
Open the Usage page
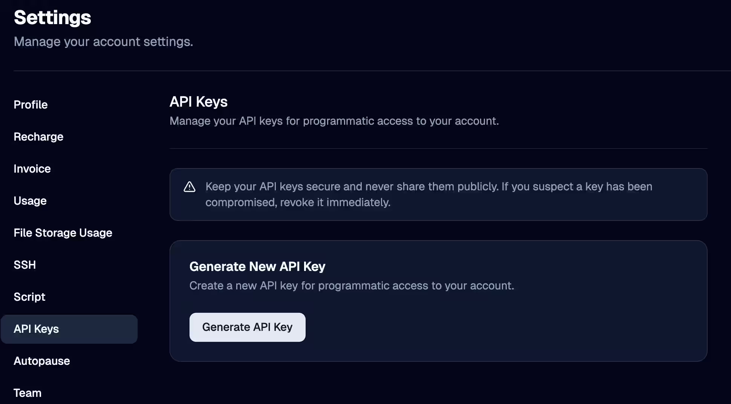[x=30, y=201]
